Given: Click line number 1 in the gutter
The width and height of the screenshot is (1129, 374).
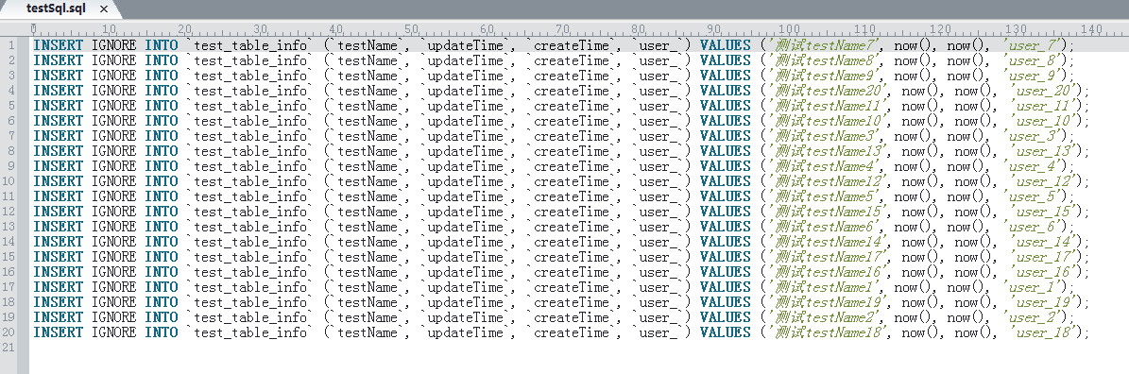Looking at the screenshot, I should (11, 45).
